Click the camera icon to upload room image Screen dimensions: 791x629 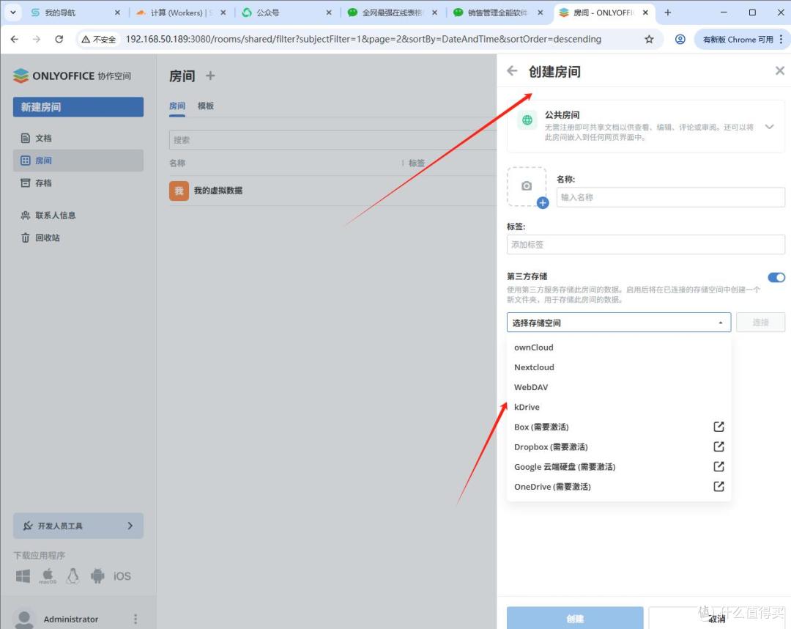pos(526,185)
